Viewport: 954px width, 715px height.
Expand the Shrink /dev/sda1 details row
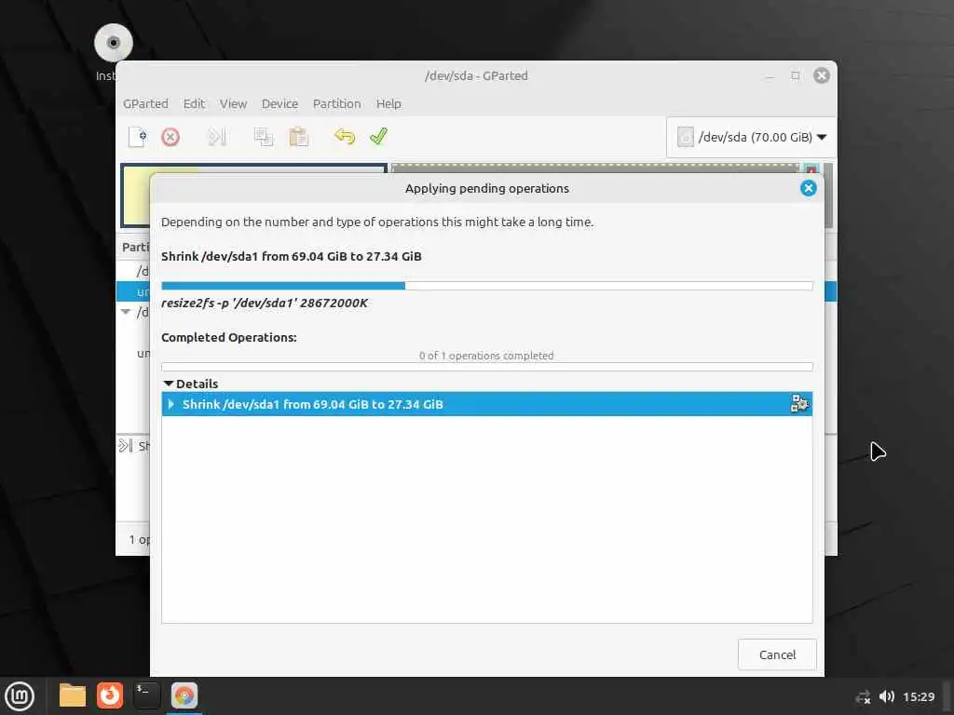pos(171,404)
